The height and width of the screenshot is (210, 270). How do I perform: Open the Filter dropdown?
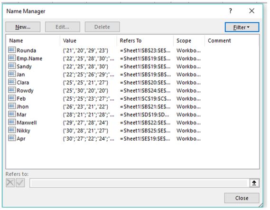[x=242, y=27]
